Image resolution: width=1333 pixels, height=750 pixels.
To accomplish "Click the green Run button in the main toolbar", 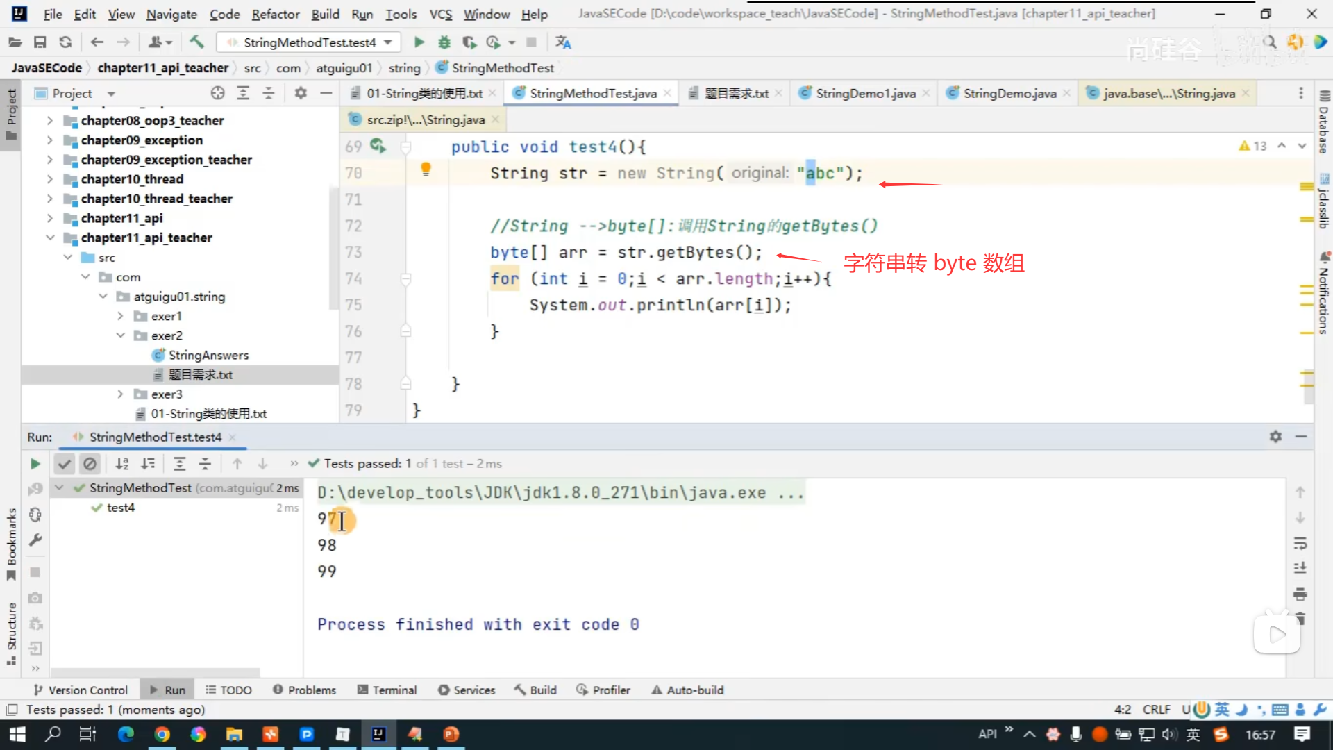I will [419, 42].
